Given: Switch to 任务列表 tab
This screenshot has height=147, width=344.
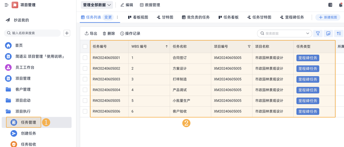Looking at the screenshot, I should [91, 17].
